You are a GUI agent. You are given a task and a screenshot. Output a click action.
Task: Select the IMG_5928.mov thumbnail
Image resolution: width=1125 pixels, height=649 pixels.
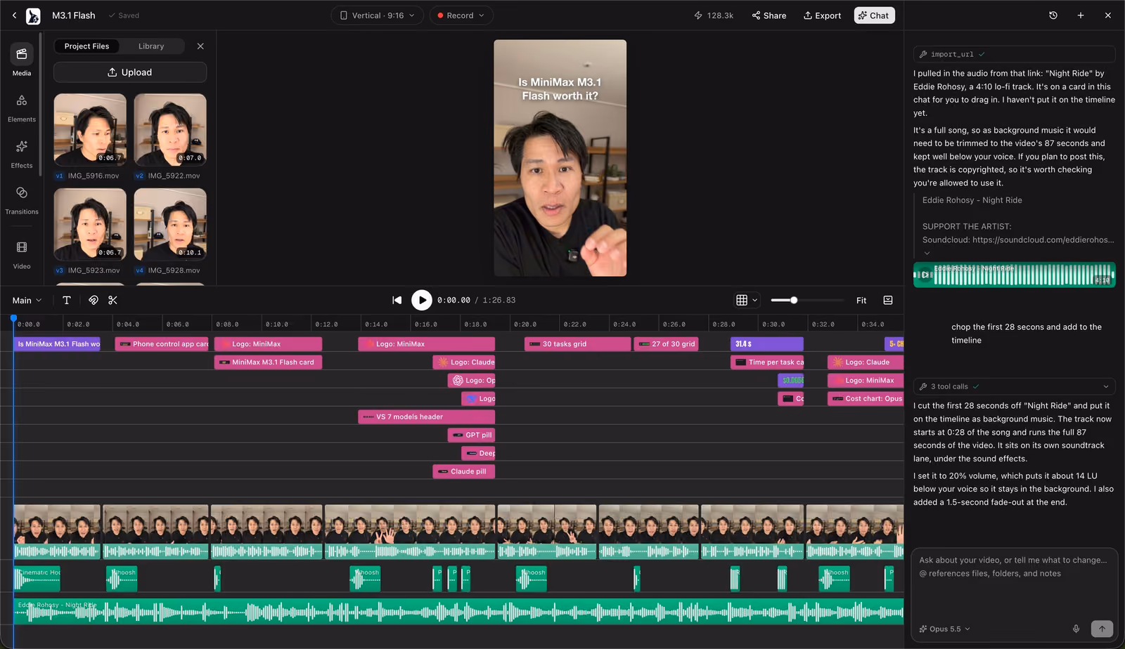[x=170, y=225]
